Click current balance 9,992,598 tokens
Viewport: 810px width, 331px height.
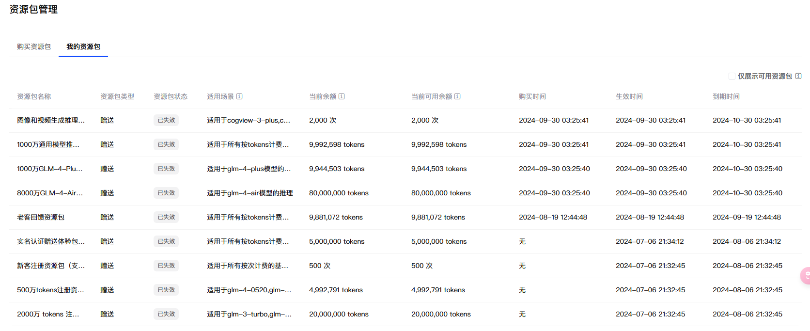tap(337, 144)
